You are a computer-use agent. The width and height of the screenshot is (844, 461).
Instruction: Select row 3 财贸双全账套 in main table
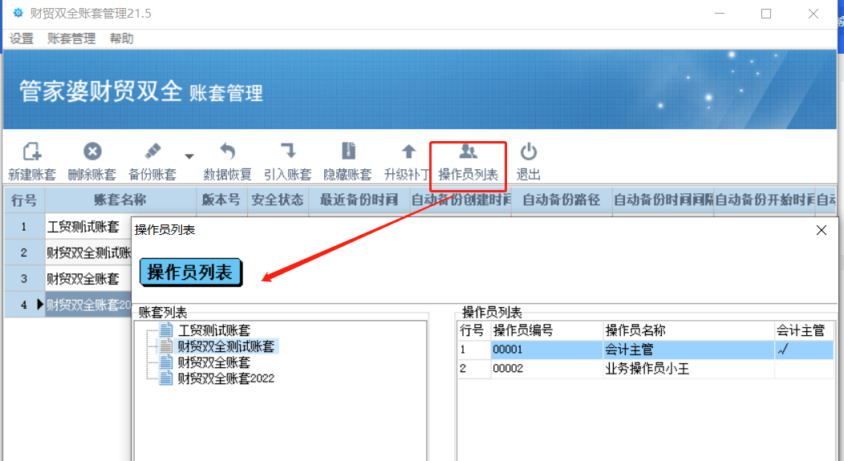[x=89, y=279]
